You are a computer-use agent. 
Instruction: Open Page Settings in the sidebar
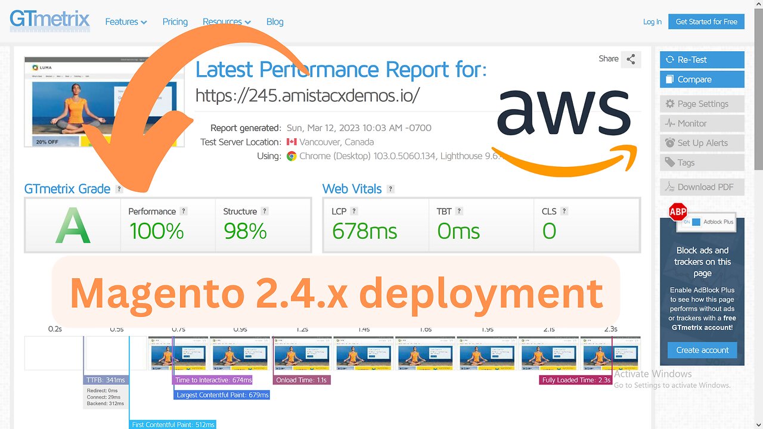pyautogui.click(x=702, y=104)
